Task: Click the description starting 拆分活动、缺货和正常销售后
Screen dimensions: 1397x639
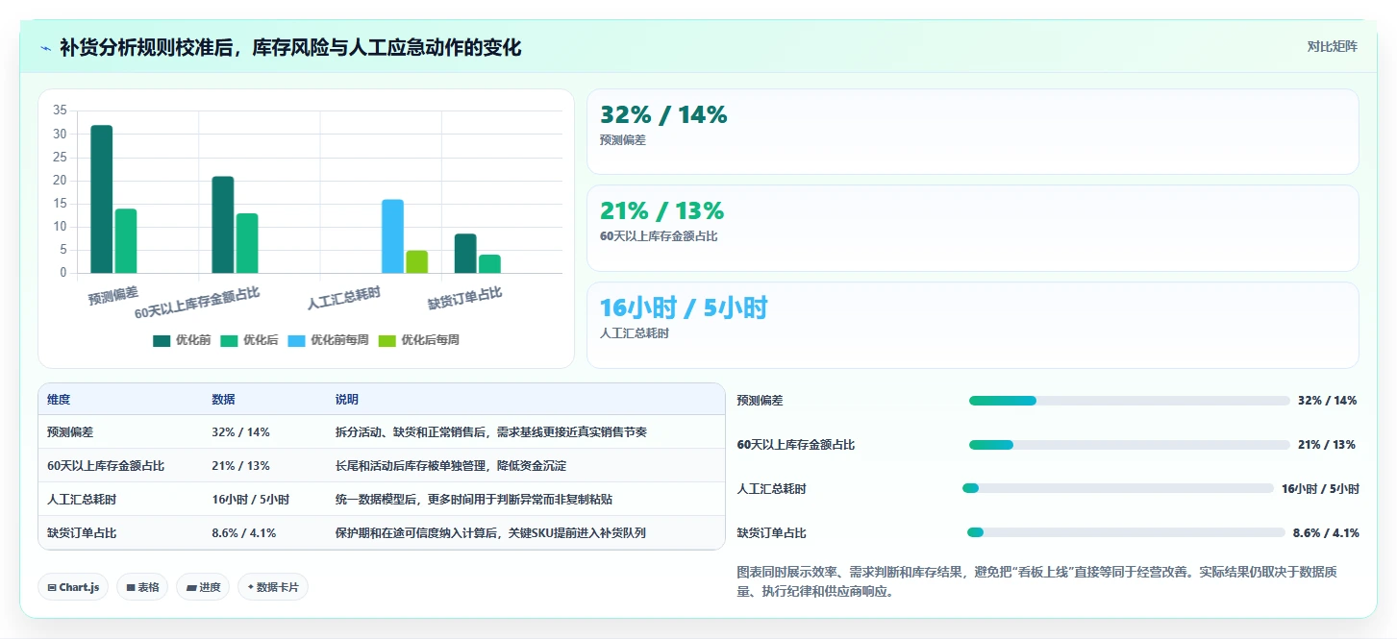Action: (491, 432)
